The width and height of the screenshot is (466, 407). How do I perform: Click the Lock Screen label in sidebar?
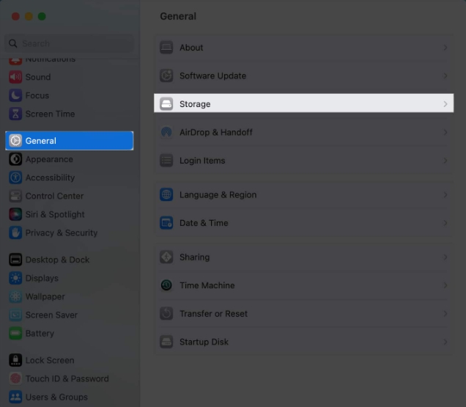point(50,360)
